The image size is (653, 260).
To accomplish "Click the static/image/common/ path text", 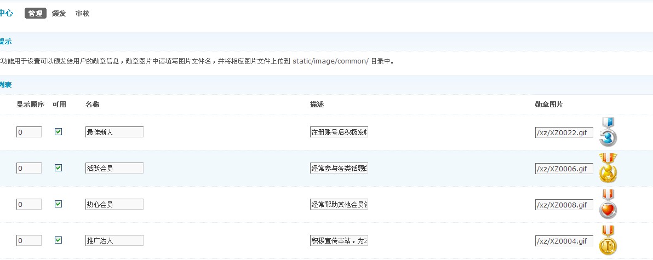I will (331, 61).
